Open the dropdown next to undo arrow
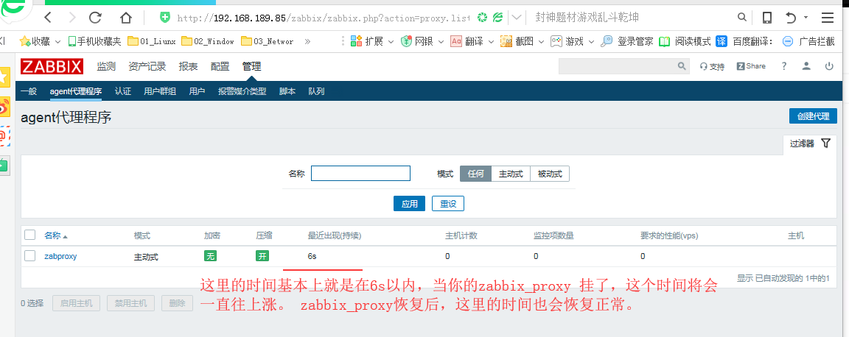This screenshot has height=337, width=849. (x=806, y=18)
